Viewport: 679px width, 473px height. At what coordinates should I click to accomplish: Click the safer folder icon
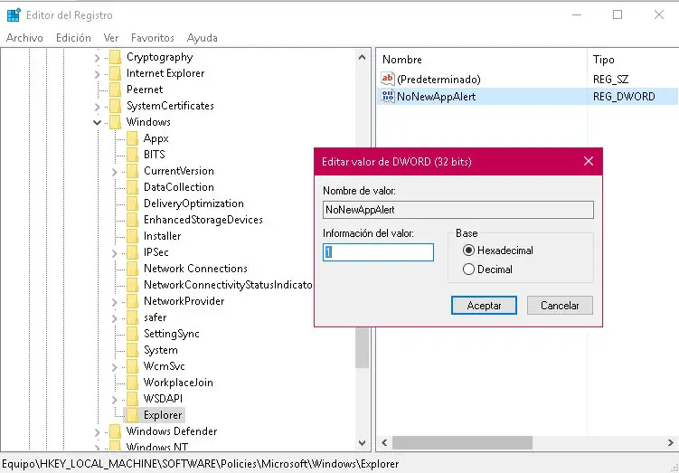click(133, 317)
